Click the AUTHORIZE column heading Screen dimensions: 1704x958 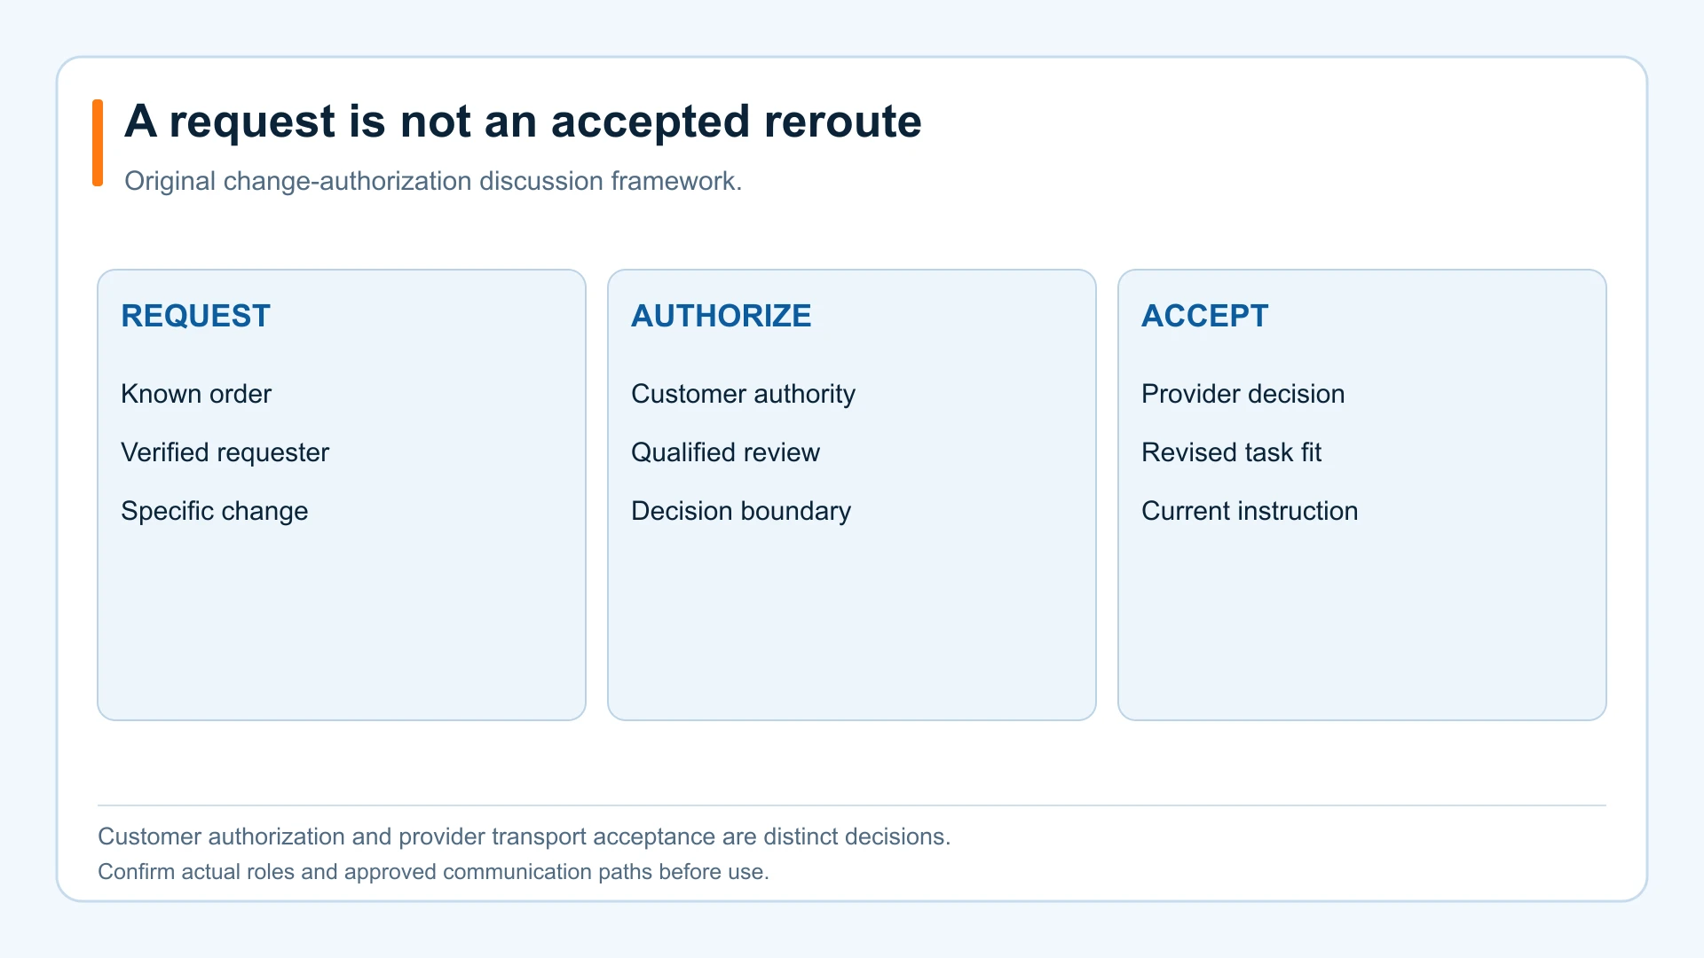721,316
